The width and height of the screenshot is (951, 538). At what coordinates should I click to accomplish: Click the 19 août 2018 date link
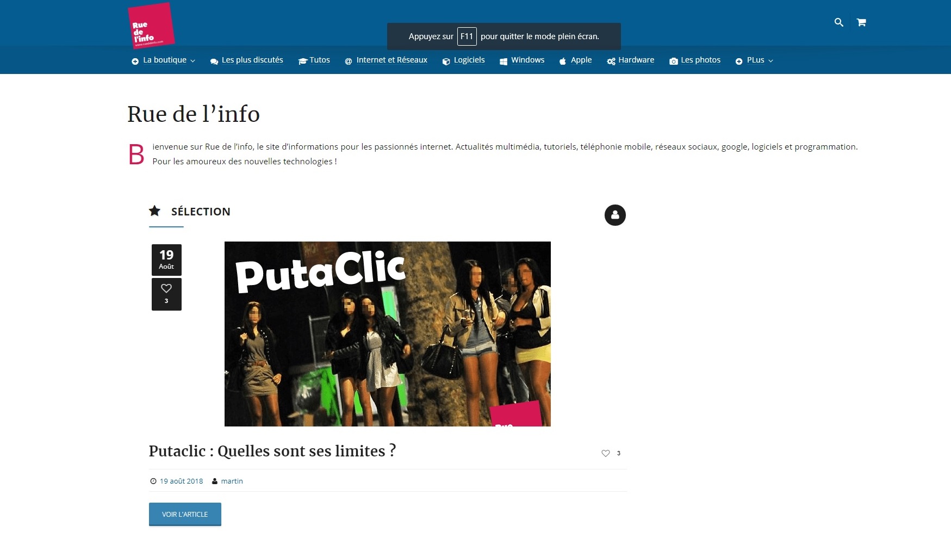[x=182, y=481]
